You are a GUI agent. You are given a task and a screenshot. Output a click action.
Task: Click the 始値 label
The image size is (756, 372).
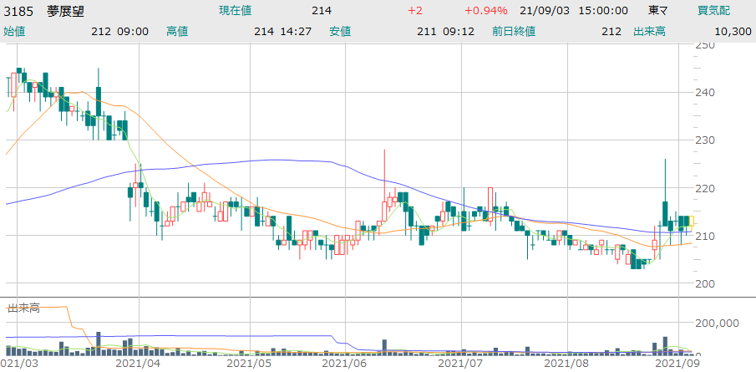click(x=14, y=31)
